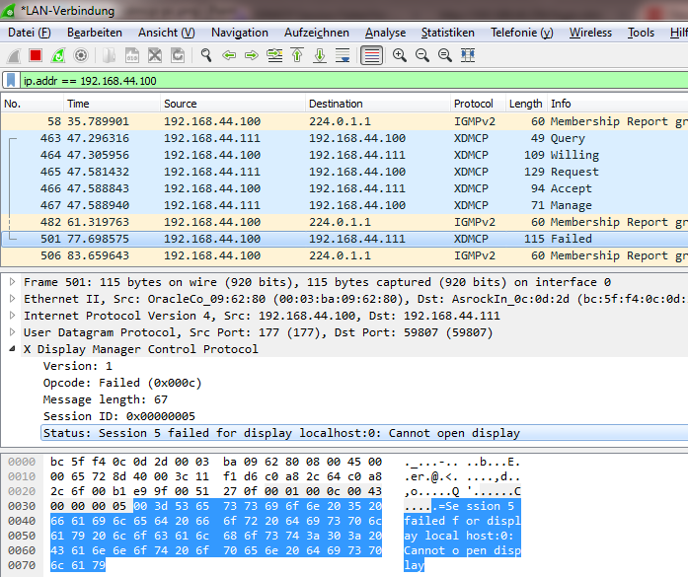Click the resize columns icon
Screen dimensions: 688x577
click(x=468, y=55)
